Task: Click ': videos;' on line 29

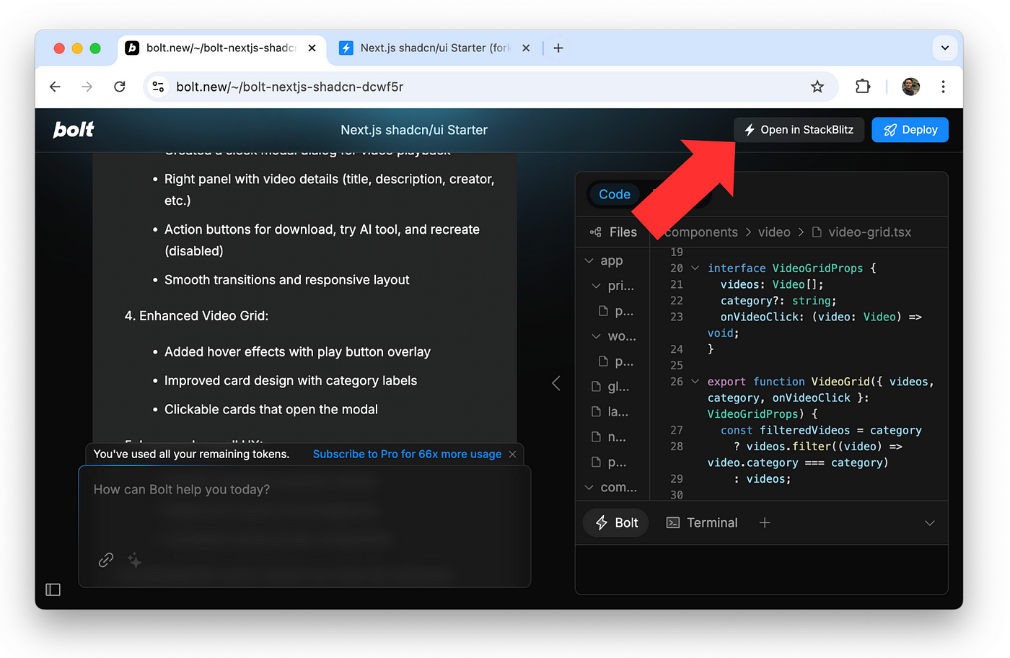Action: 762,479
